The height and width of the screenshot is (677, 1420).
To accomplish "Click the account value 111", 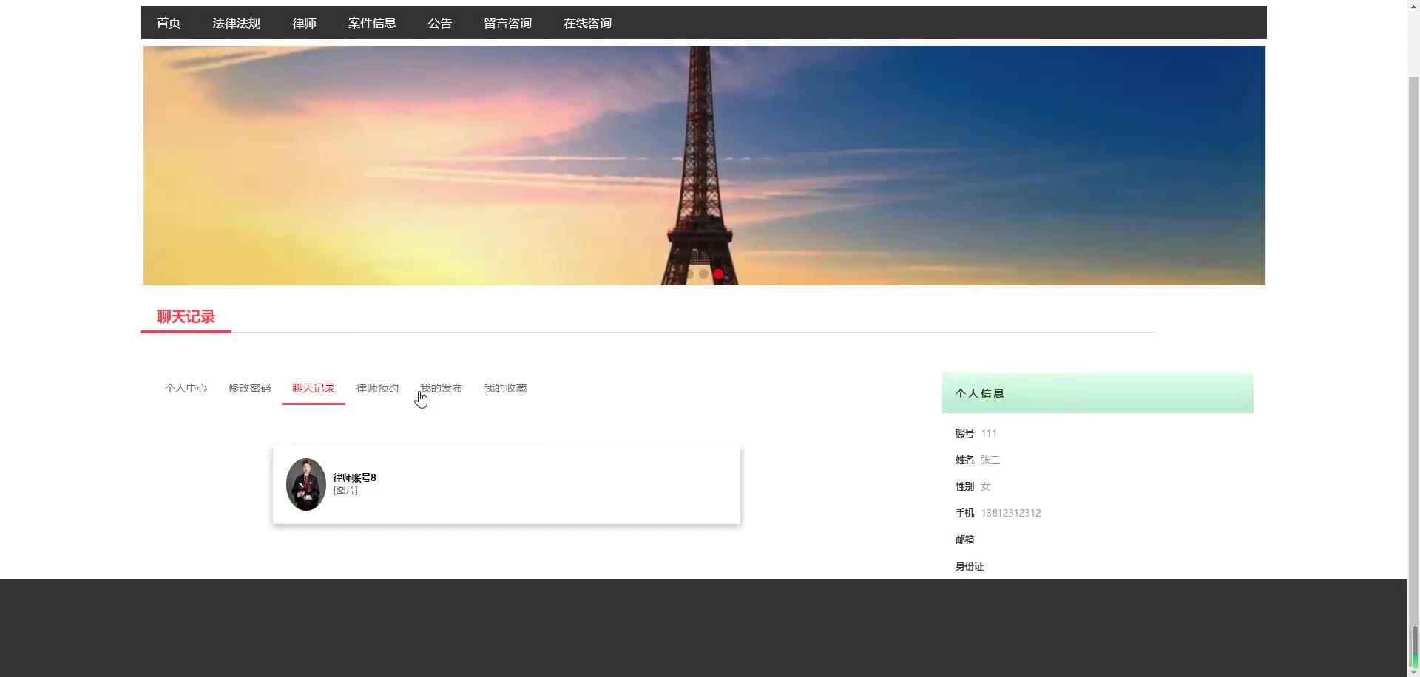I will 989,433.
